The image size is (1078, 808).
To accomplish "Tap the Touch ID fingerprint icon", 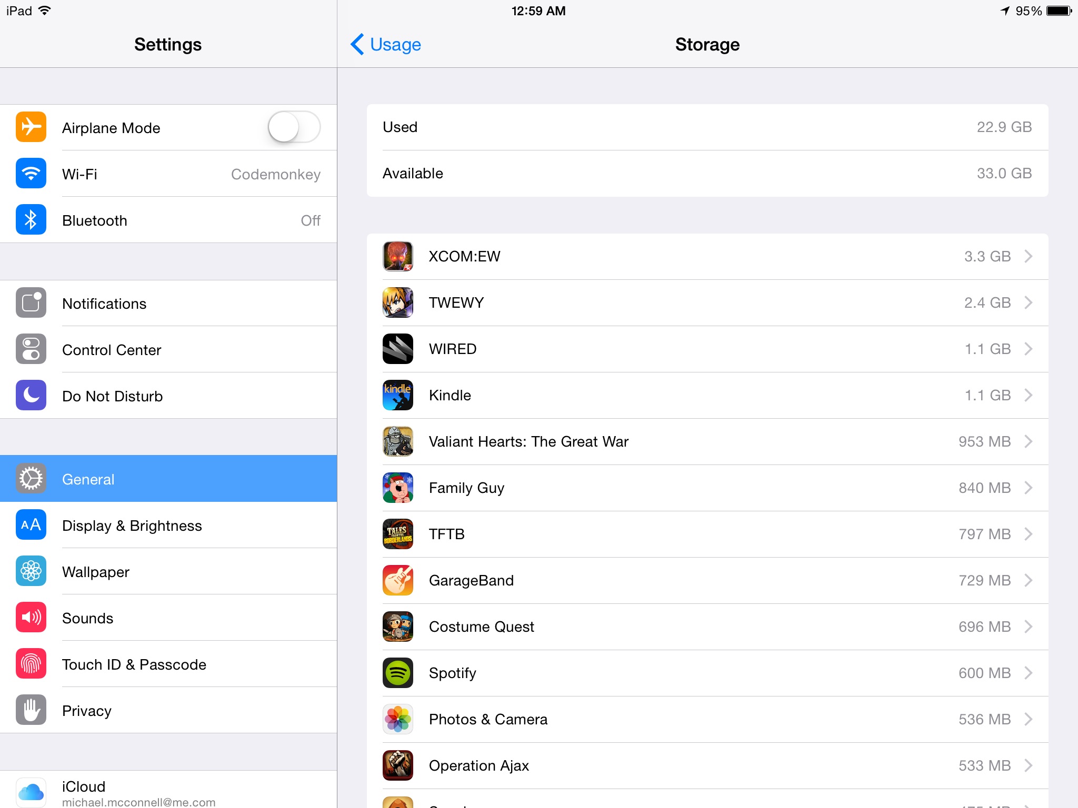I will point(31,664).
